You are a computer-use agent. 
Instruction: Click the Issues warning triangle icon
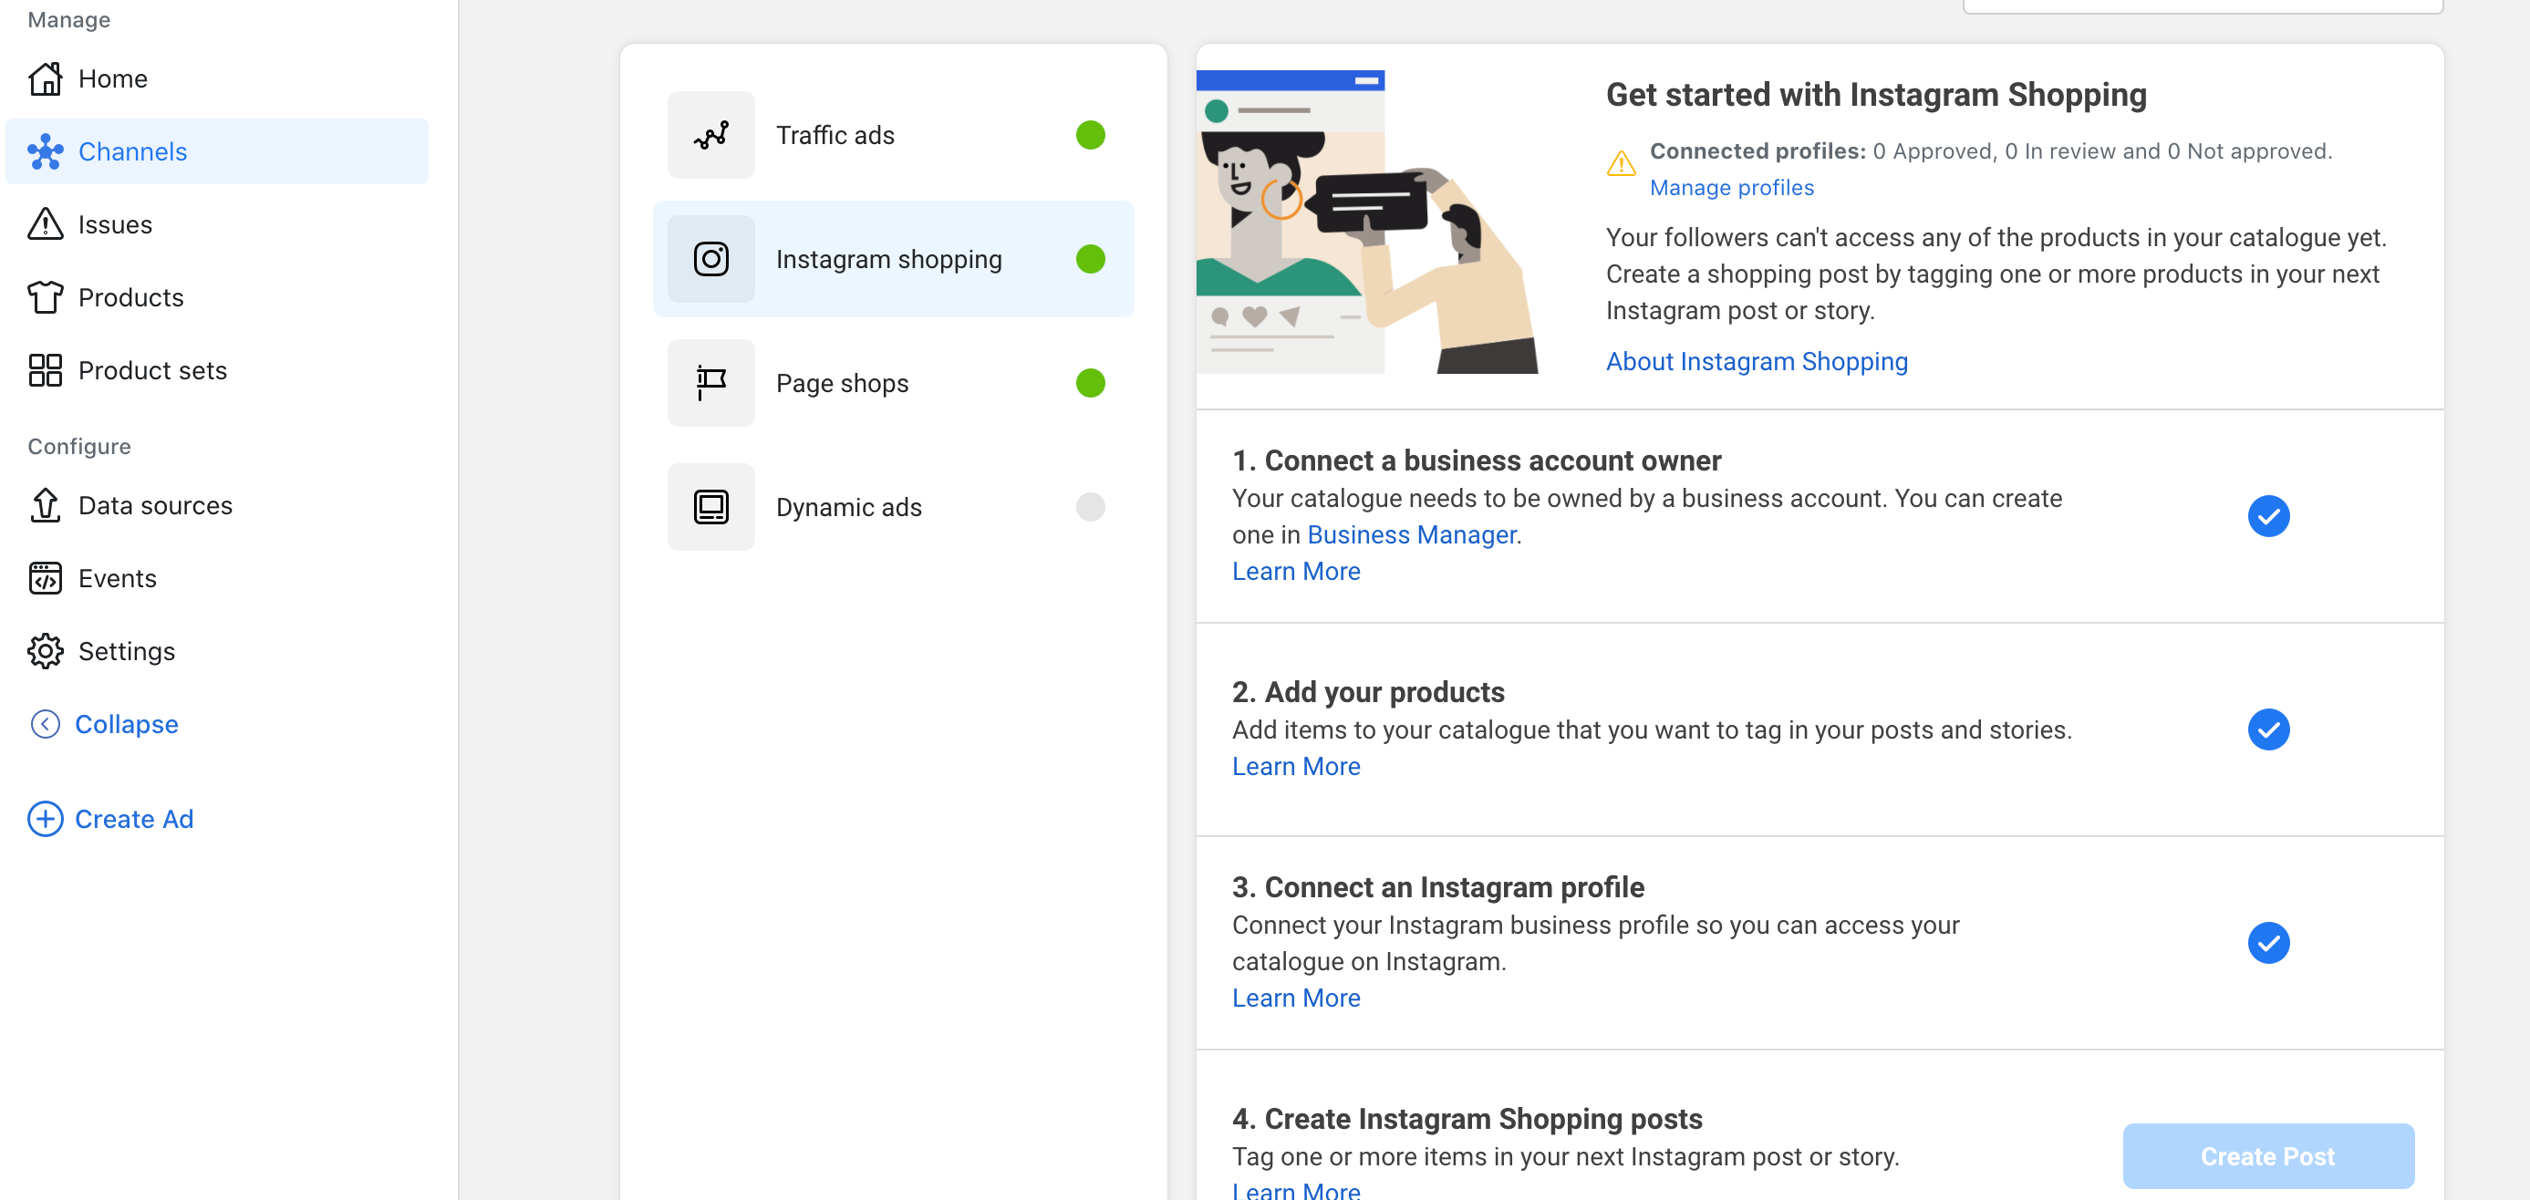click(46, 224)
